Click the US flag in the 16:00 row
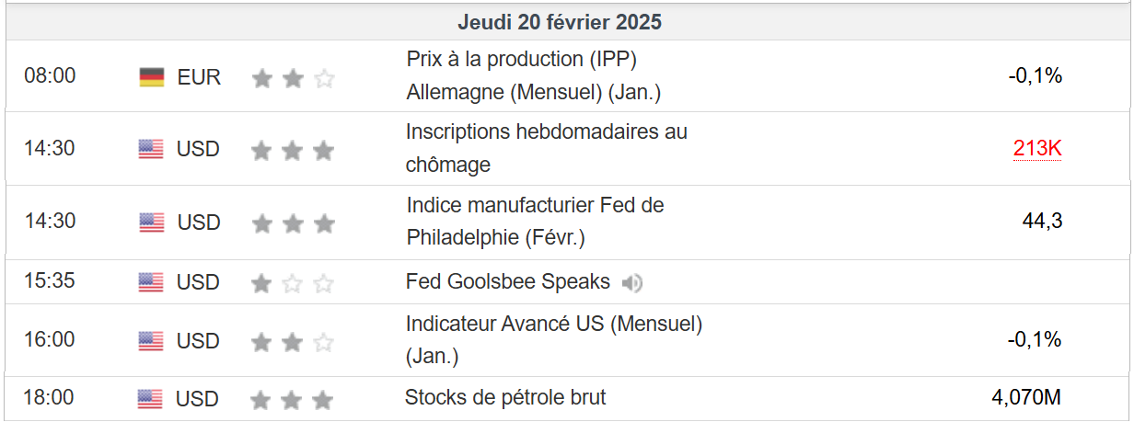 (151, 341)
